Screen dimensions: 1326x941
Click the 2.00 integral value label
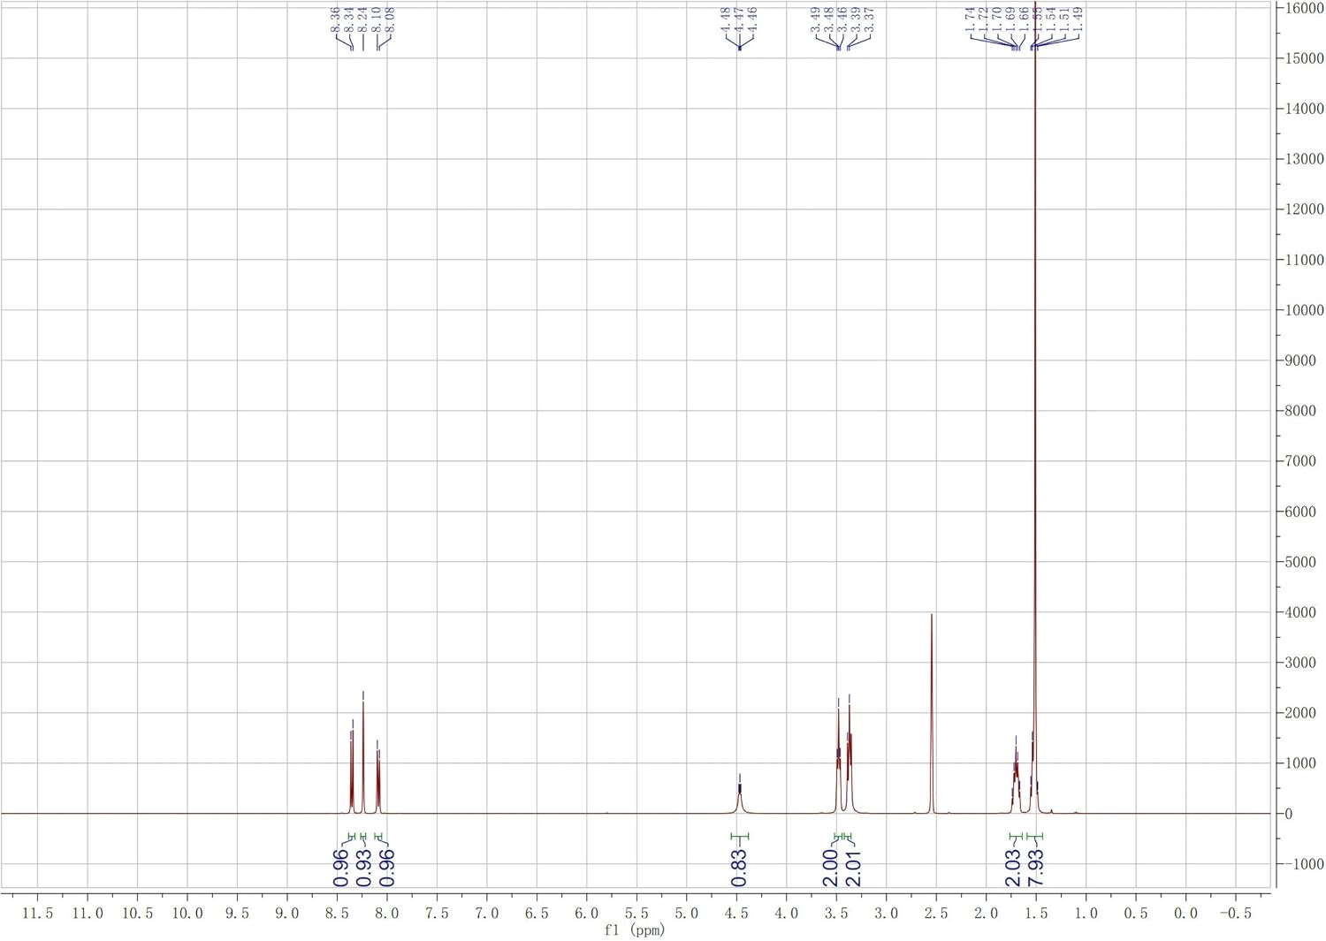tap(830, 867)
